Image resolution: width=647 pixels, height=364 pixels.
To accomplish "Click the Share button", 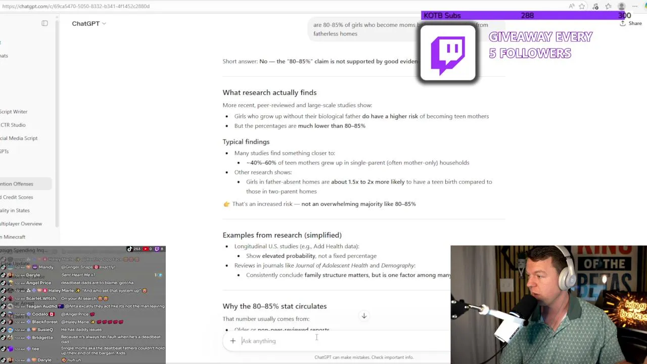I will pos(631,23).
